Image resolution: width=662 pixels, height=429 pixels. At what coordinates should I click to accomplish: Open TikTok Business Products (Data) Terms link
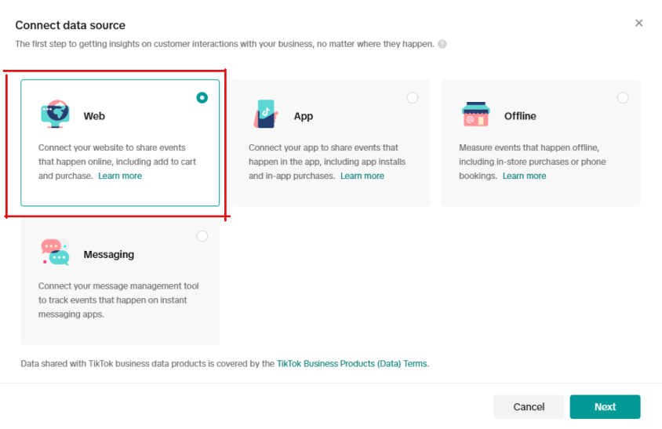tap(352, 364)
